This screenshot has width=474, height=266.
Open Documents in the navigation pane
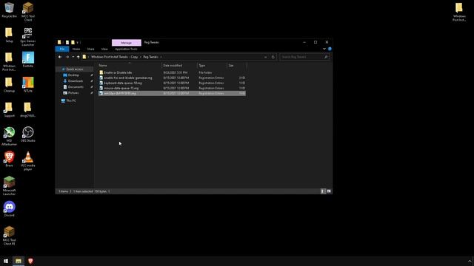click(x=76, y=87)
